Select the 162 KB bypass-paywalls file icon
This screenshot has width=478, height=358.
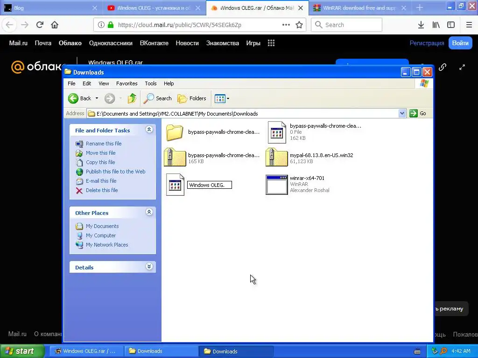(x=277, y=132)
